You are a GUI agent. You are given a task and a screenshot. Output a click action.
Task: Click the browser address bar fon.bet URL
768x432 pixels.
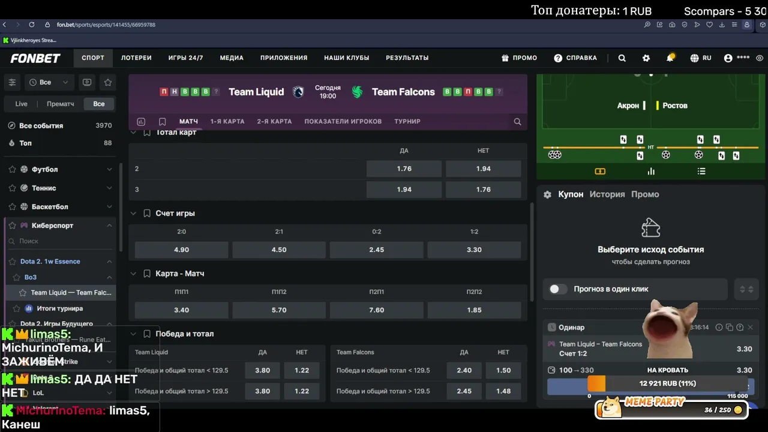coord(106,25)
